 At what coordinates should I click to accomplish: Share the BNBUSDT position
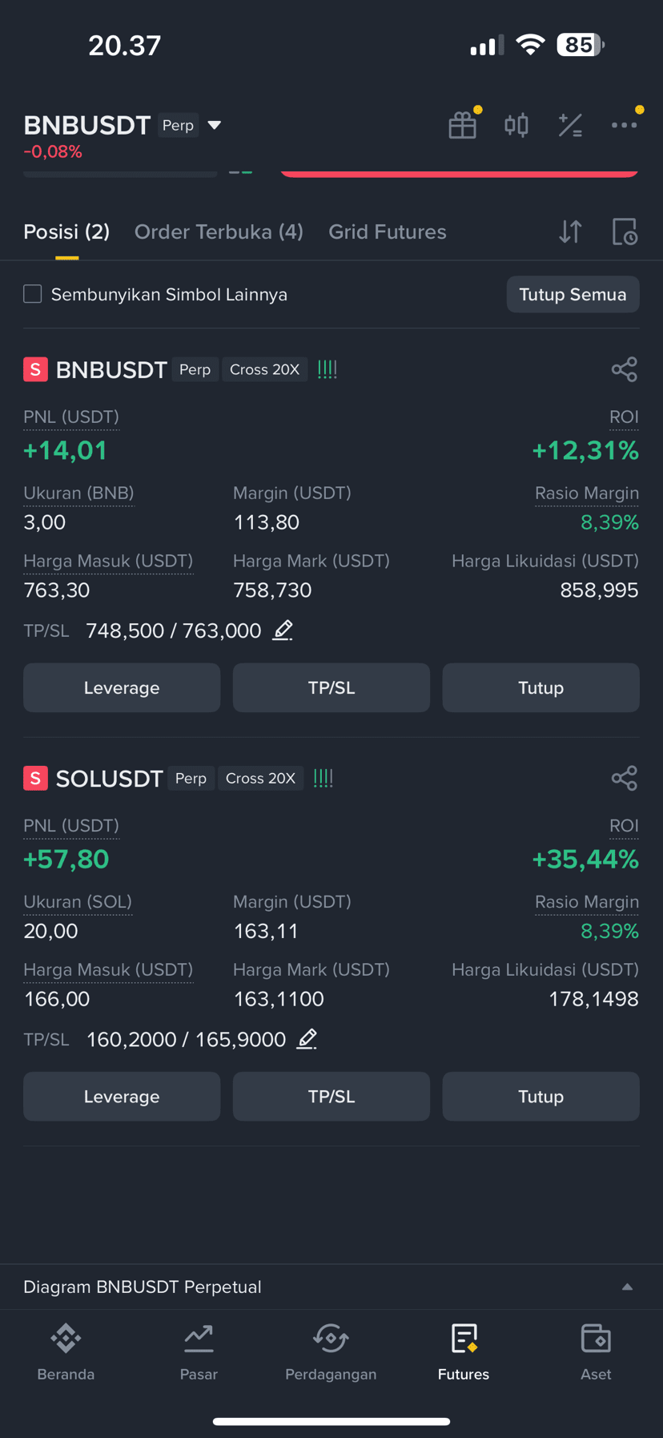coord(625,369)
